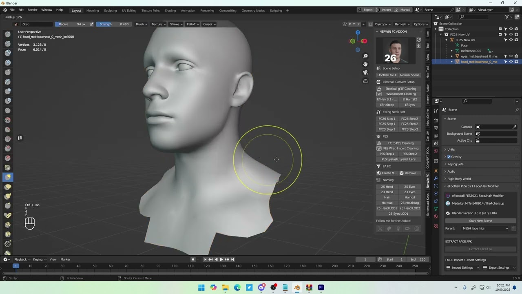Toggle the Collection exclude checkbox in outliner
This screenshot has width=522, height=294.
500,29
